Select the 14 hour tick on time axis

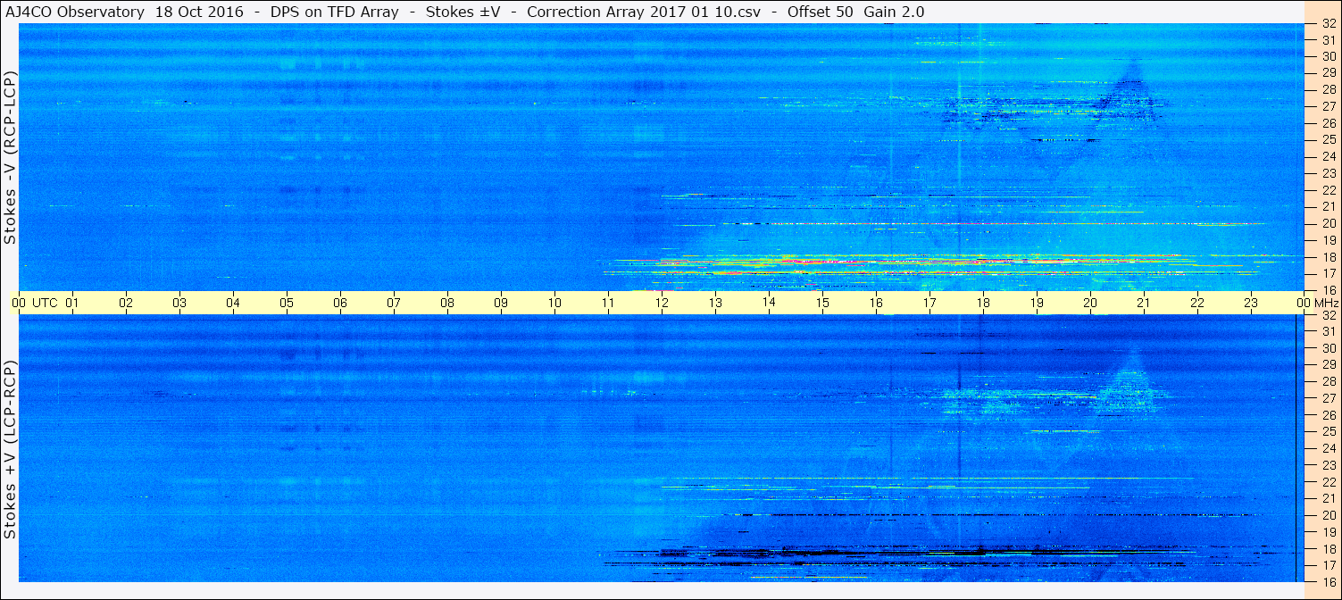click(769, 303)
